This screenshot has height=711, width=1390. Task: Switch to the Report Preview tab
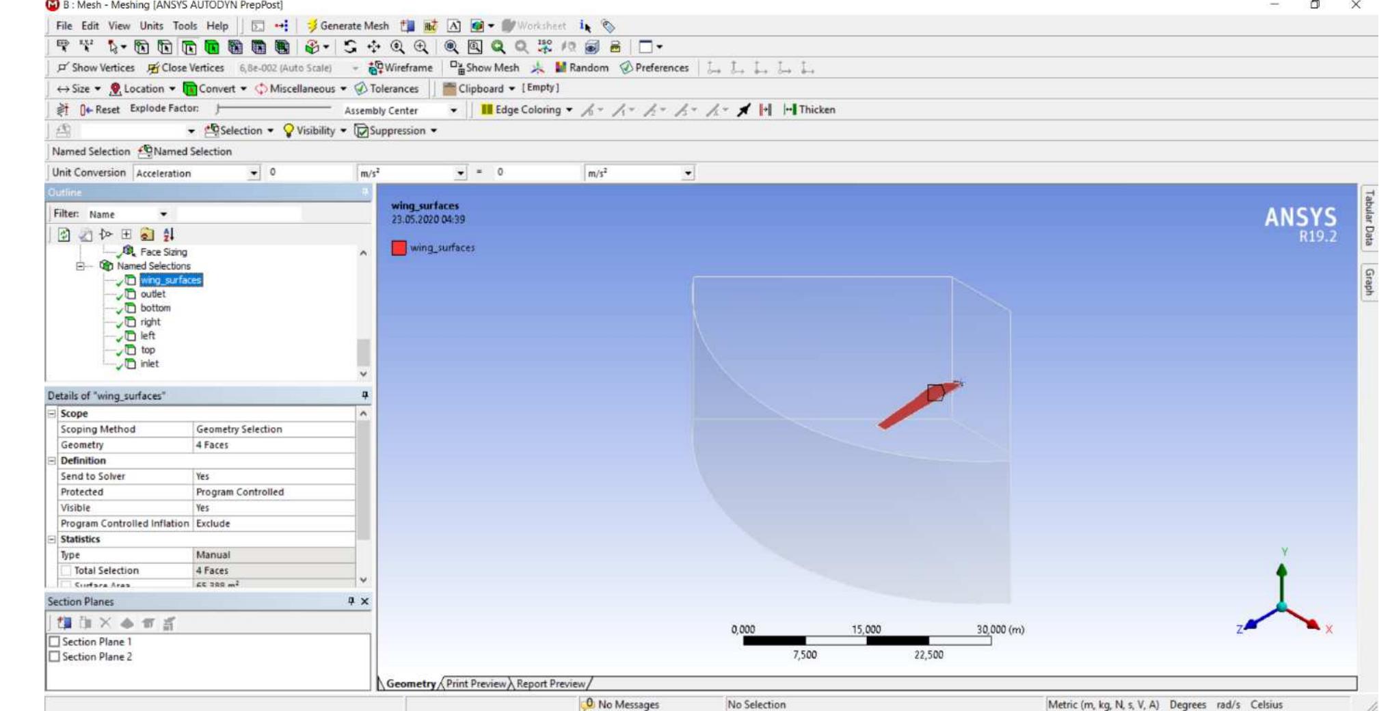pos(550,684)
